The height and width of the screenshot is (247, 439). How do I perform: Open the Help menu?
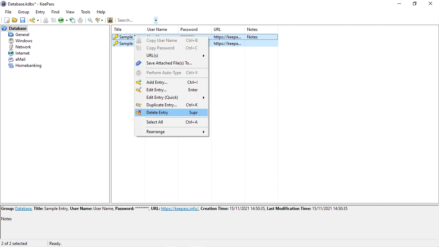(101, 12)
